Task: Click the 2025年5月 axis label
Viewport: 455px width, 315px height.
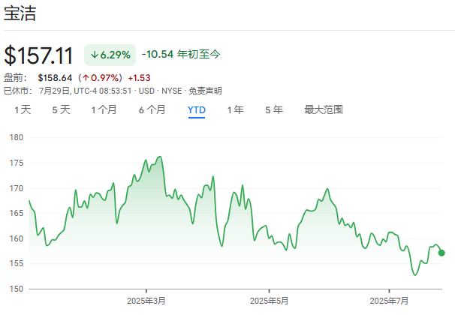Action: tap(269, 301)
